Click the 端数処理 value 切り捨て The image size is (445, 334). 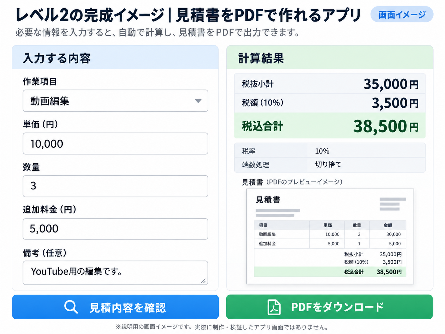pos(328,165)
